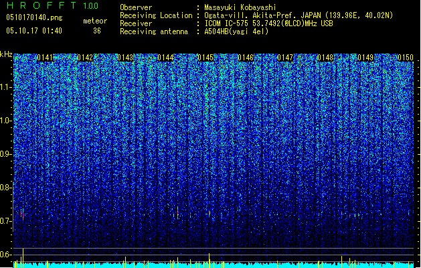The image size is (421, 268).
Task: Click the 1.0 kHz axis label
Action: coord(6,121)
